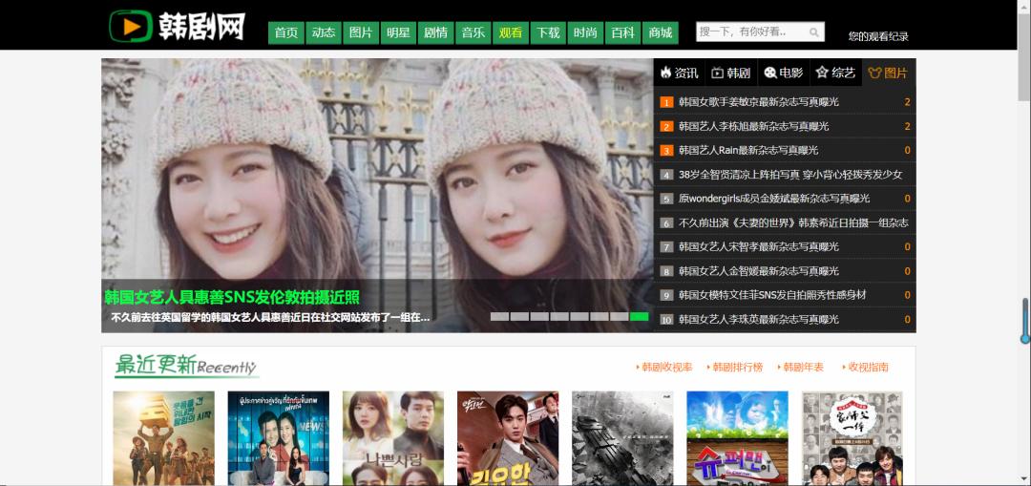The image size is (1031, 486).
Task: Click the large 具惠善 banner image
Action: (377, 196)
